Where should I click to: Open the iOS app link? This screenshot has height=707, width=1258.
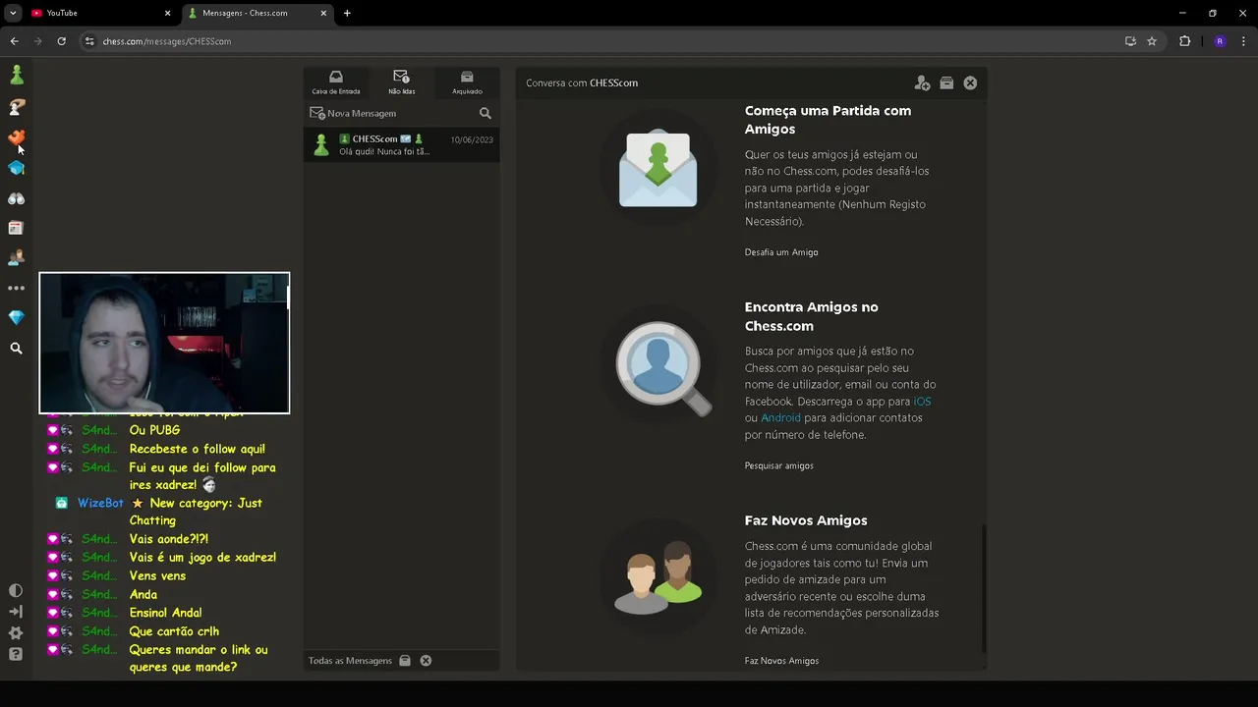pyautogui.click(x=922, y=402)
